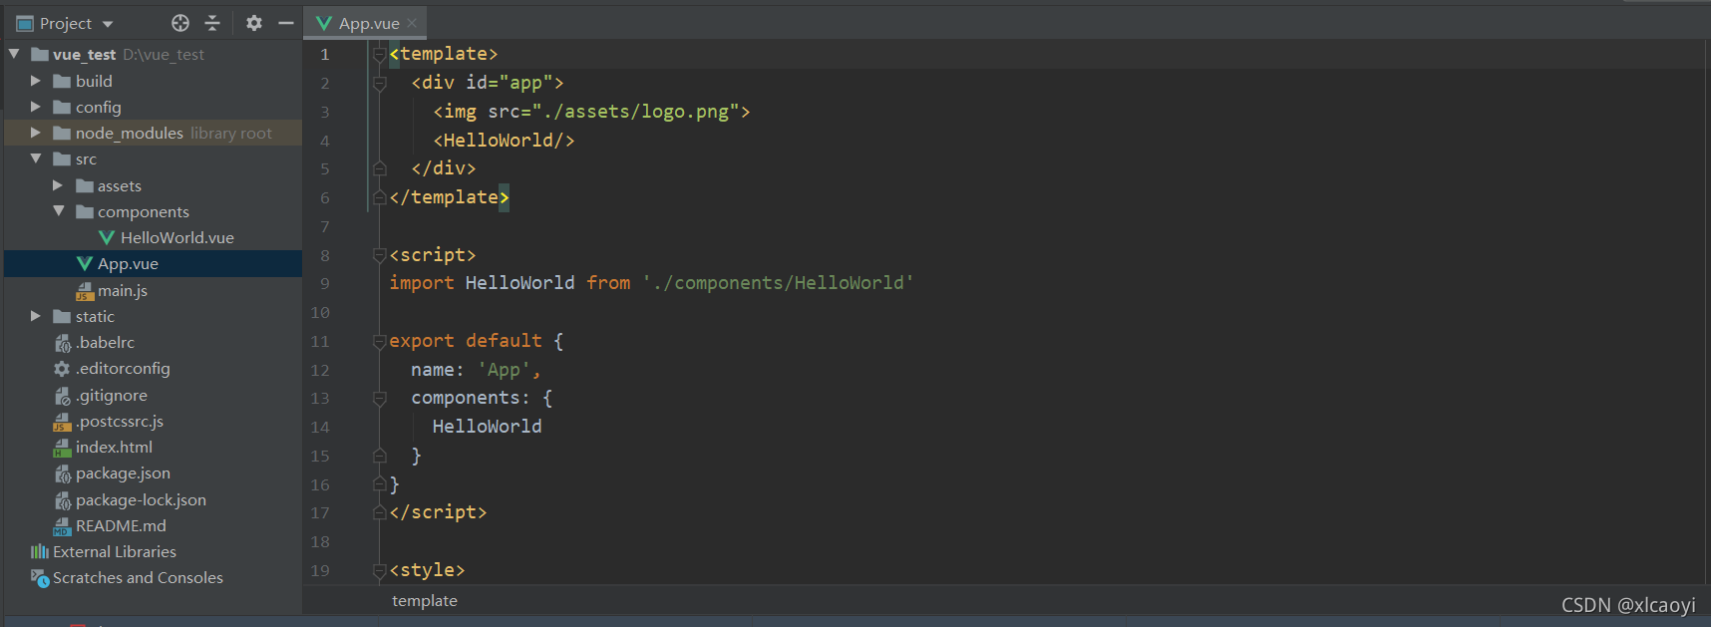Image resolution: width=1711 pixels, height=627 pixels.
Task: Click the config folder icon
Action: point(62,107)
